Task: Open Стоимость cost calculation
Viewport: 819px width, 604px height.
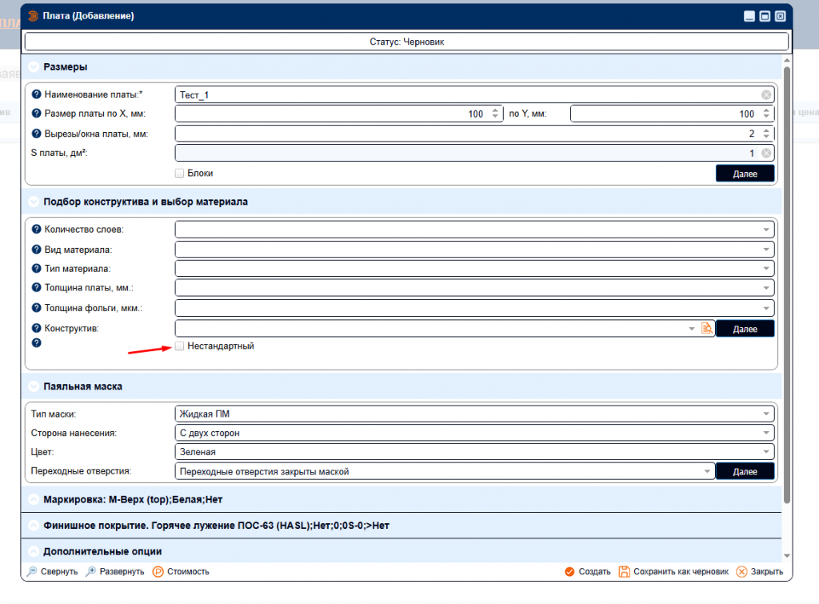Action: (158, 571)
